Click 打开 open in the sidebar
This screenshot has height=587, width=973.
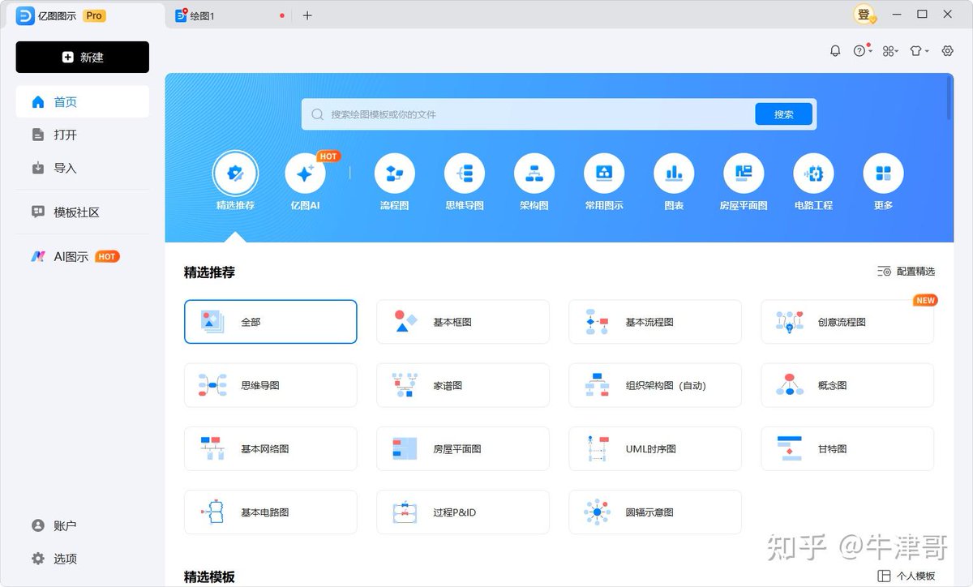[x=83, y=135]
